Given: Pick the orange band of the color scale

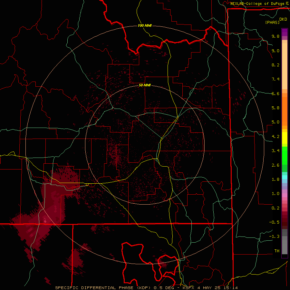Looking at the screenshot, I should [285, 111].
